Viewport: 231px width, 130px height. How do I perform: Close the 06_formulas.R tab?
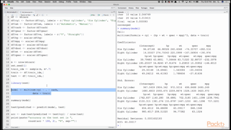(17, 12)
